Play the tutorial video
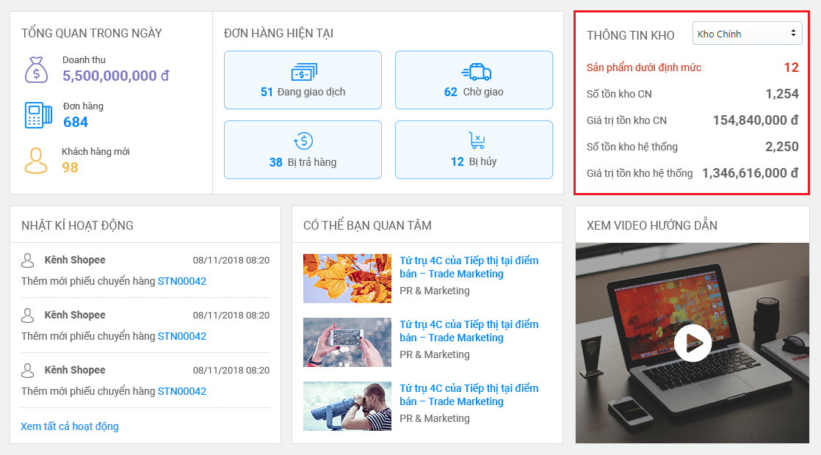Viewport: 821px width, 455px height. [692, 343]
